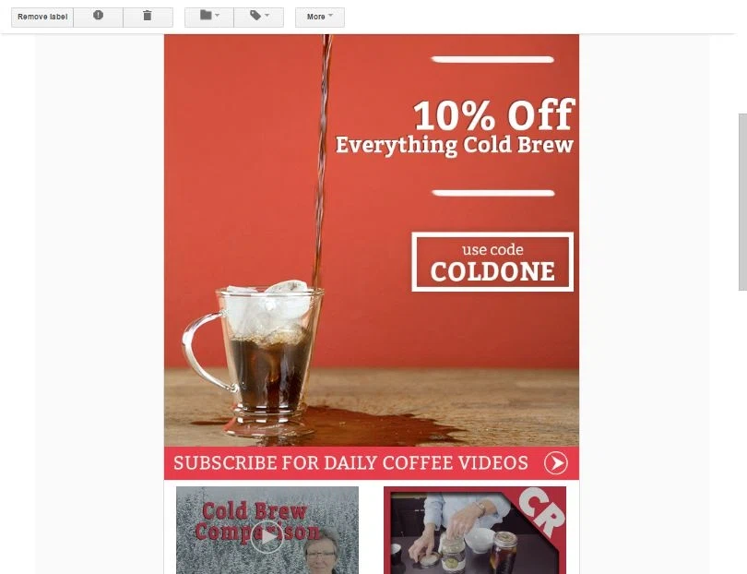The width and height of the screenshot is (747, 574).
Task: Play the Cold Brew Comparison video
Action: (x=267, y=537)
